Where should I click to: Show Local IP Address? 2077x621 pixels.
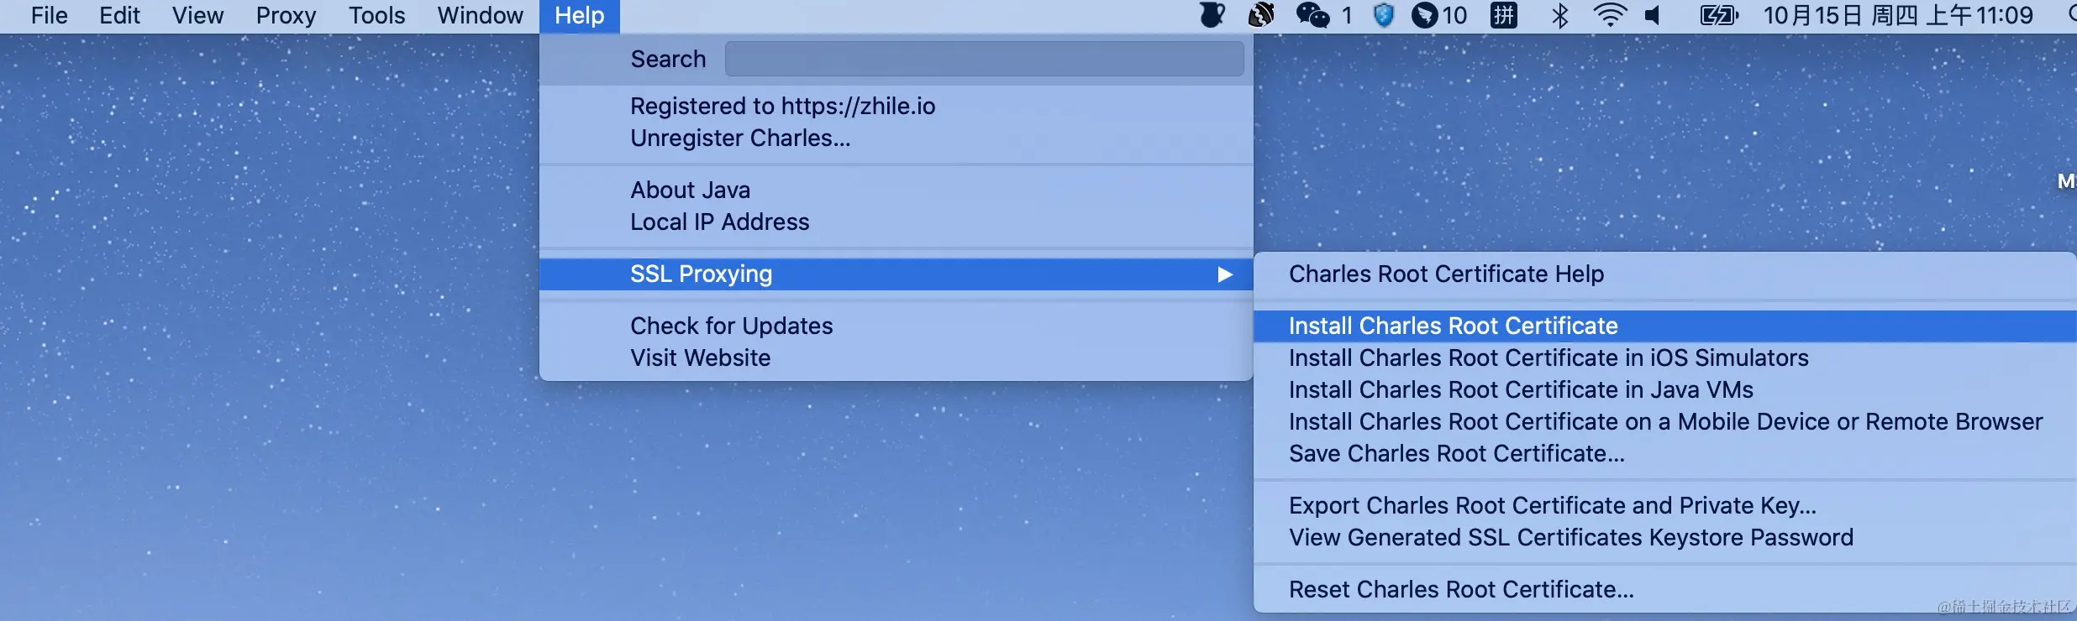click(896, 222)
